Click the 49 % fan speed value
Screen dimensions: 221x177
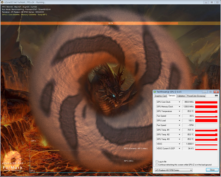pos(188,116)
